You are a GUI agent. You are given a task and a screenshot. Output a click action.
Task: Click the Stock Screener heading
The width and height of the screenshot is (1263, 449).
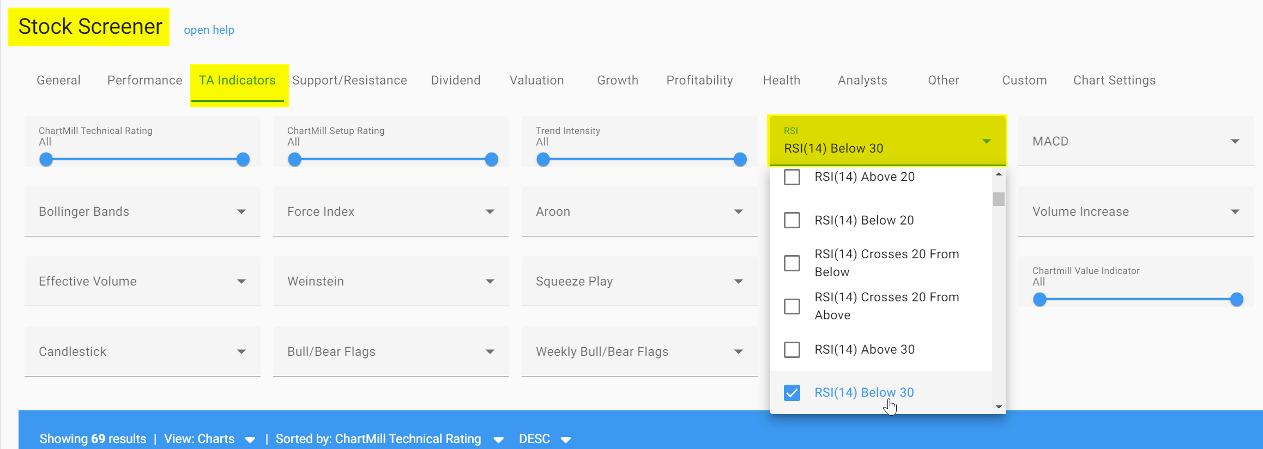pyautogui.click(x=90, y=27)
